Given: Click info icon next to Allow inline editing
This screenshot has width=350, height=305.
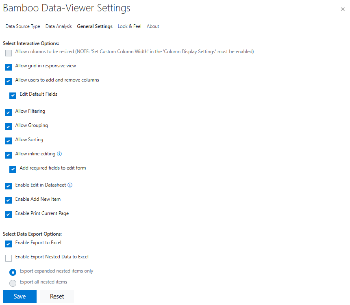Looking at the screenshot, I should tap(59, 154).
